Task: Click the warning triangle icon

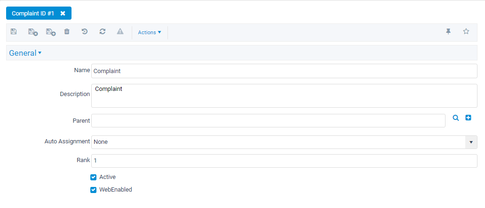Action: pyautogui.click(x=120, y=31)
